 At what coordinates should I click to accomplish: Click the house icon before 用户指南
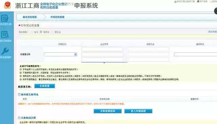click(x=198, y=1)
